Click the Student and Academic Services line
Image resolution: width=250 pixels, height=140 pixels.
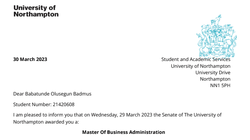tap(196, 59)
